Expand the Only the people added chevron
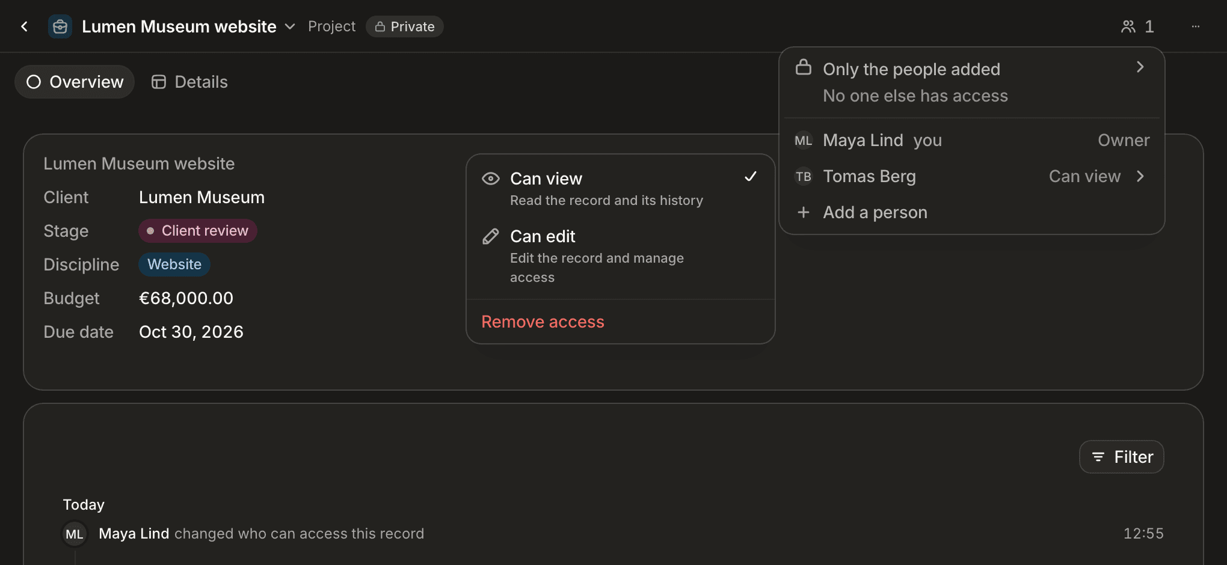This screenshot has width=1227, height=565. click(1140, 67)
